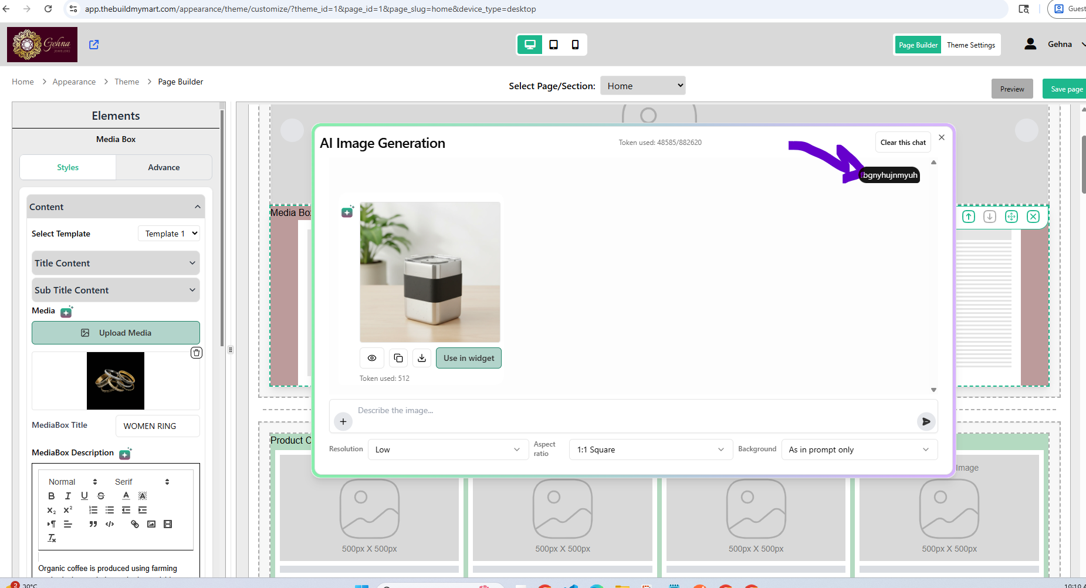Click the drag-move section icon
The width and height of the screenshot is (1086, 588).
1011,217
